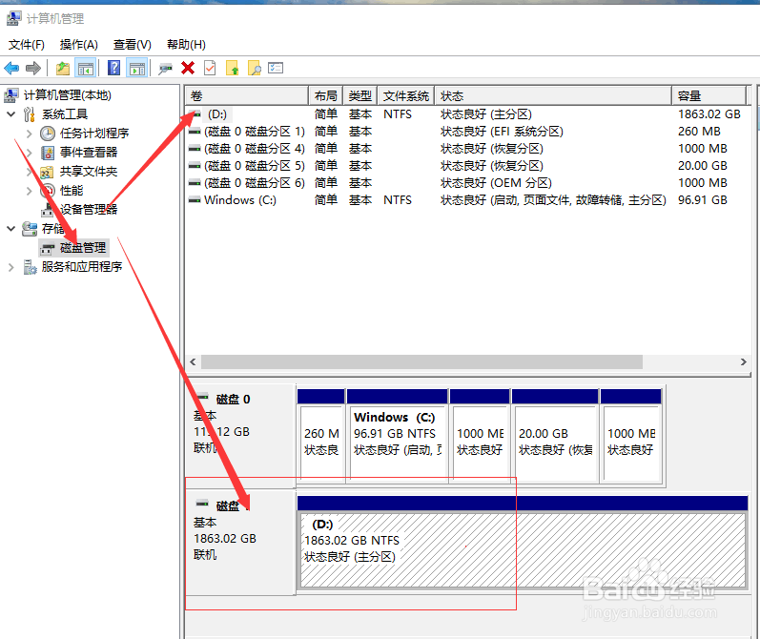
Task: Sort by the 布局 column header
Action: tap(326, 96)
